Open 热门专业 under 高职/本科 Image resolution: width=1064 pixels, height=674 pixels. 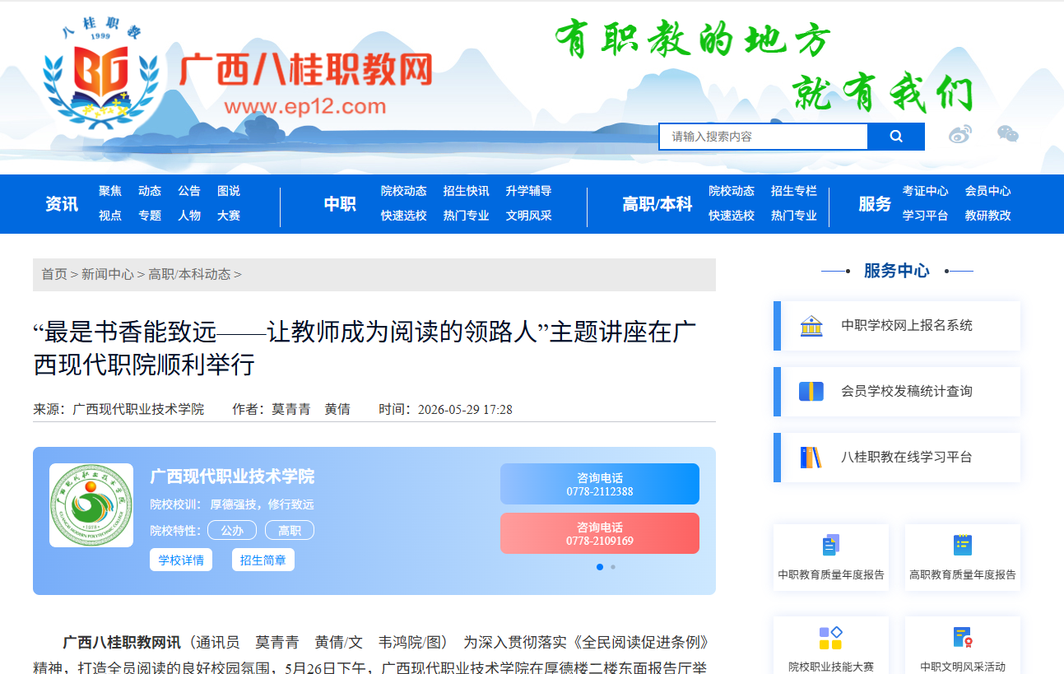794,216
